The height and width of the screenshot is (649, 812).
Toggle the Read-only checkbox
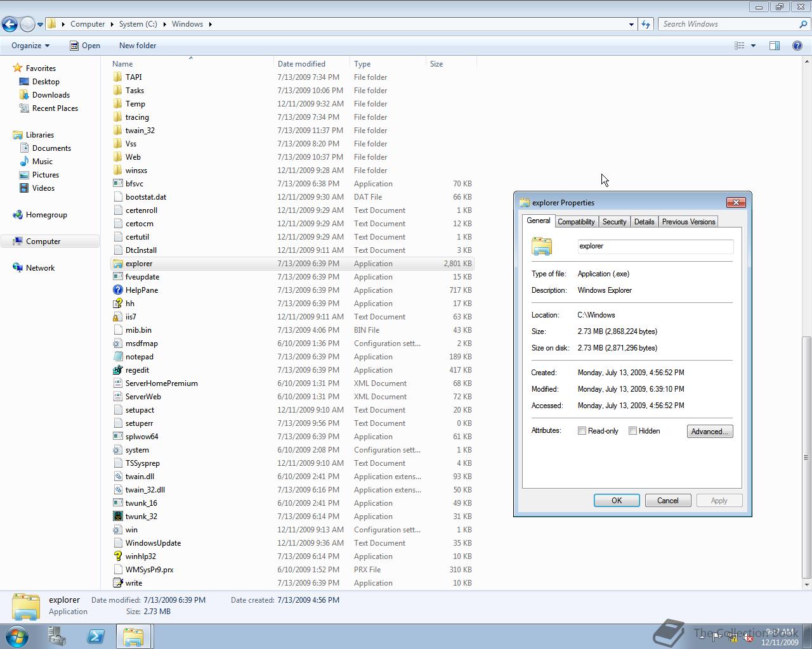coord(582,431)
